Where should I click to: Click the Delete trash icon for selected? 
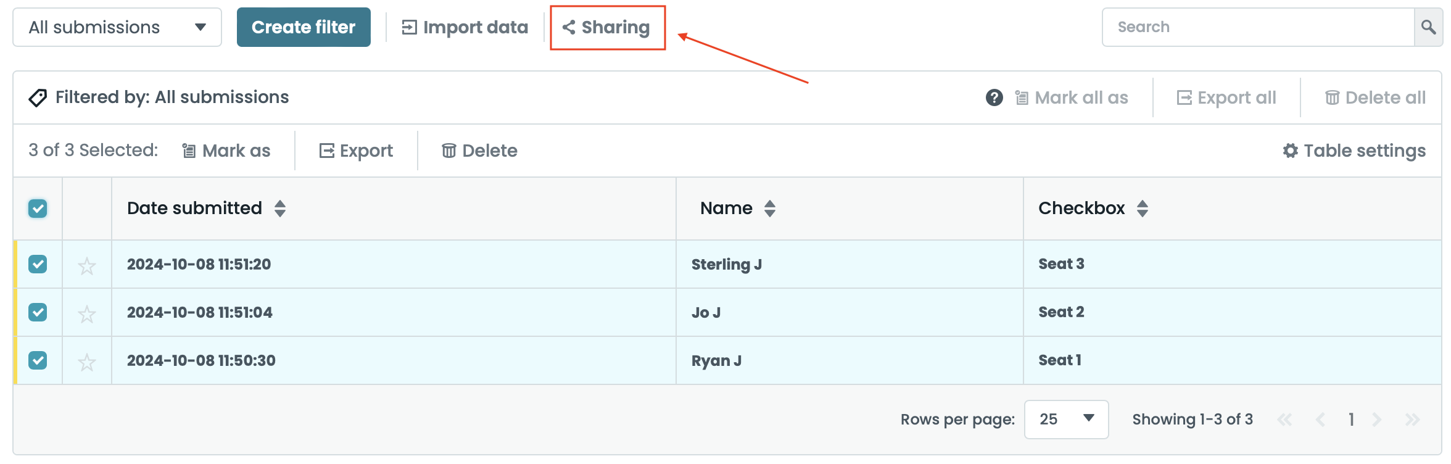tap(449, 151)
